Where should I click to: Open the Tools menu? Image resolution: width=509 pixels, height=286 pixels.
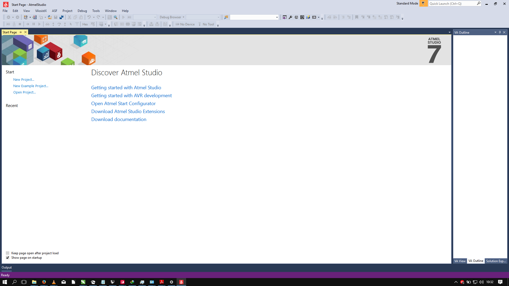[x=96, y=11]
